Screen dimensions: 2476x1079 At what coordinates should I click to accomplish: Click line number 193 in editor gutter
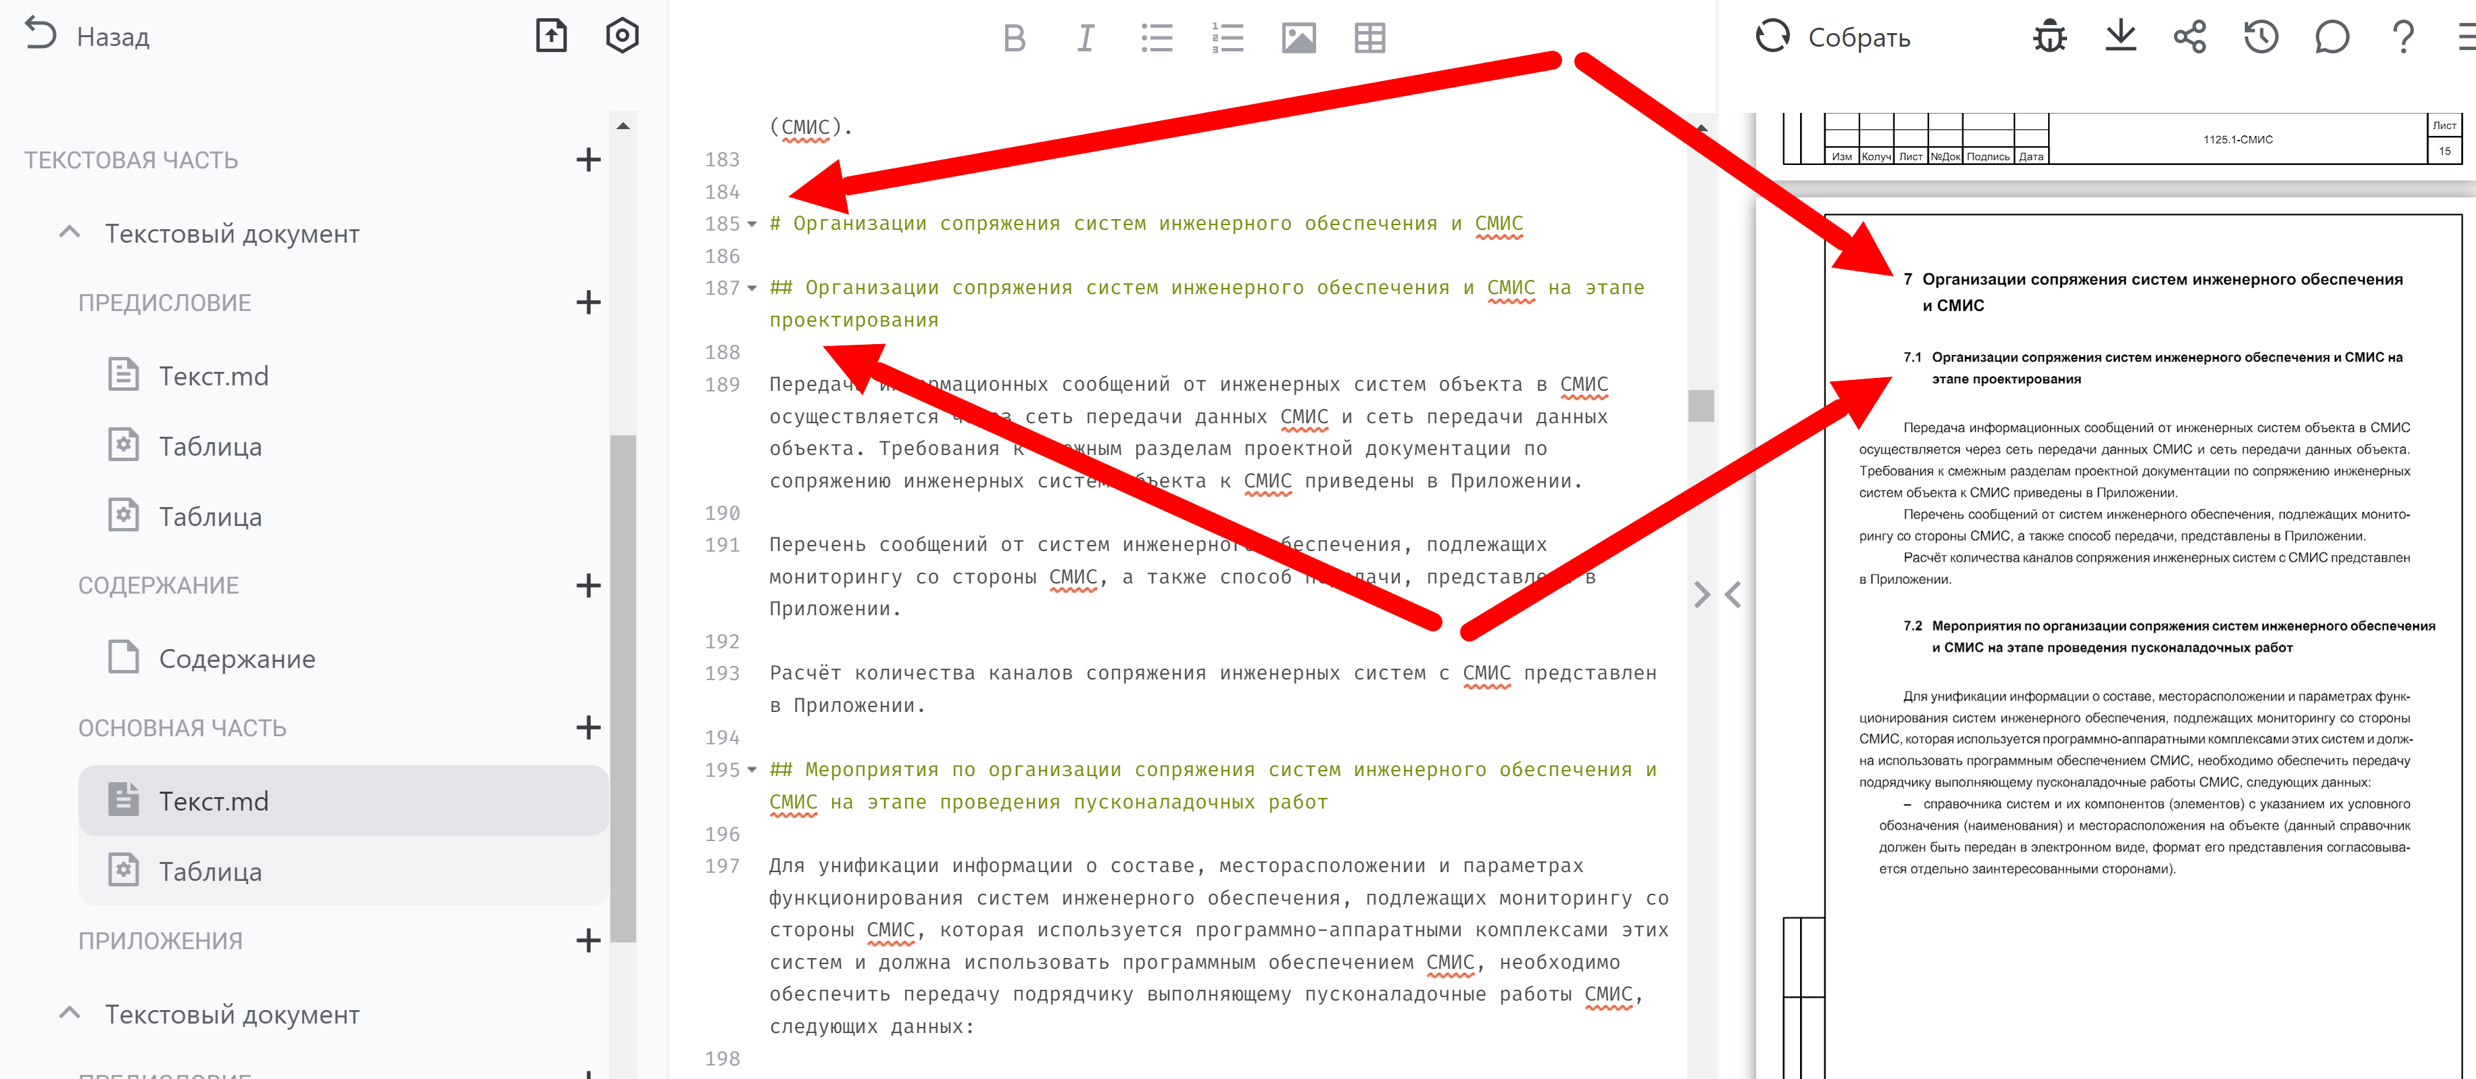click(722, 672)
